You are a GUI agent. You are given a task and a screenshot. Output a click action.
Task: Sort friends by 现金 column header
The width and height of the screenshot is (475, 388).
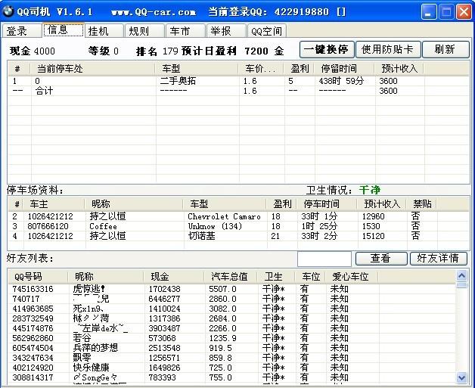click(x=174, y=277)
